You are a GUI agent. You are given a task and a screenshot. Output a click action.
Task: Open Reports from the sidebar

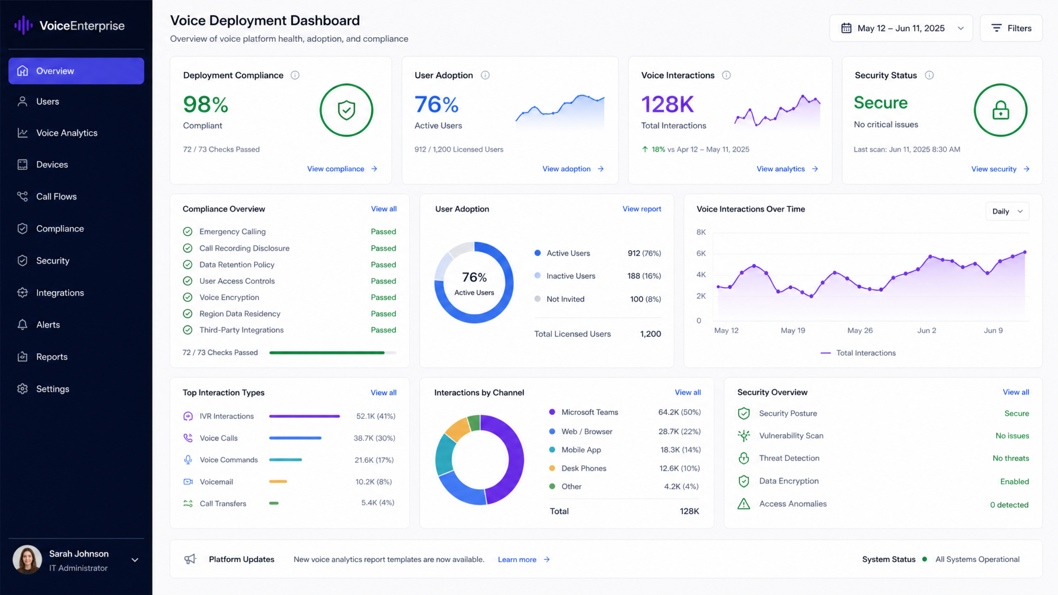(76, 357)
